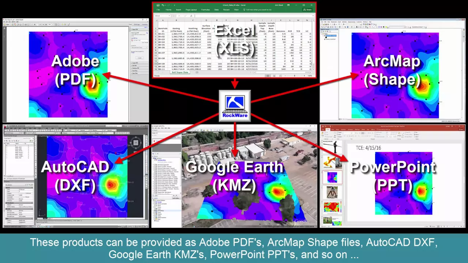
Task: Select the fifth red contour slide thumbnail in PowerPoint
Action: point(332,207)
